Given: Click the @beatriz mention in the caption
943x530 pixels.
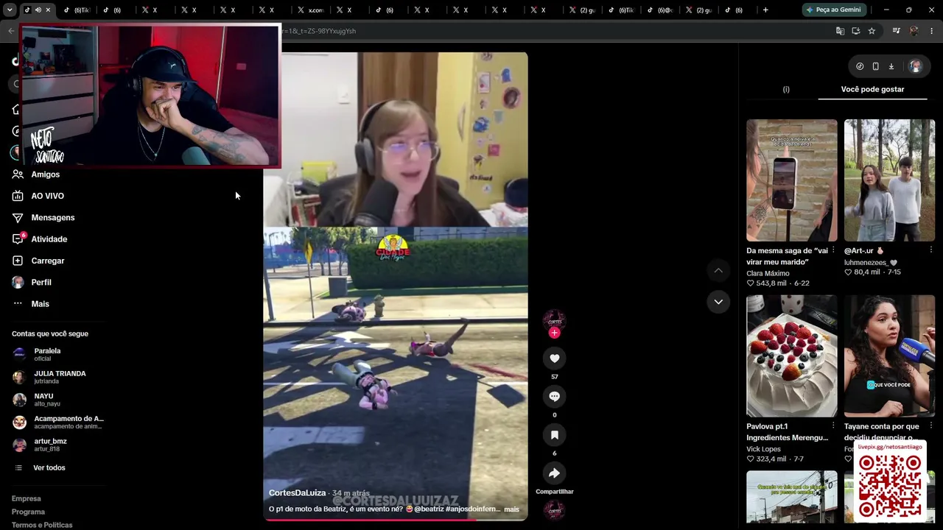Looking at the screenshot, I should tap(428, 509).
